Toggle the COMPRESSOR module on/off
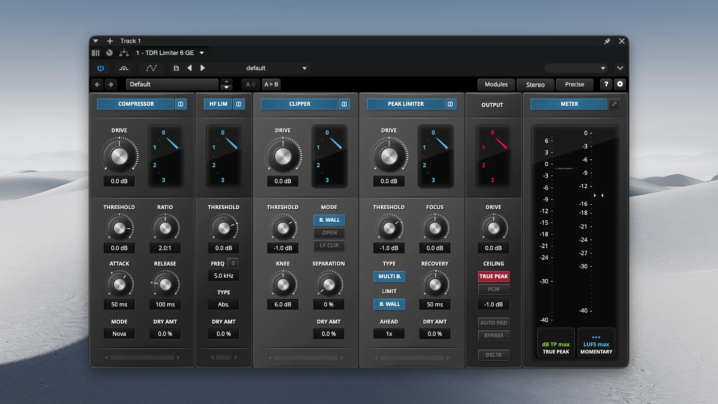This screenshot has width=718, height=404. tap(136, 104)
